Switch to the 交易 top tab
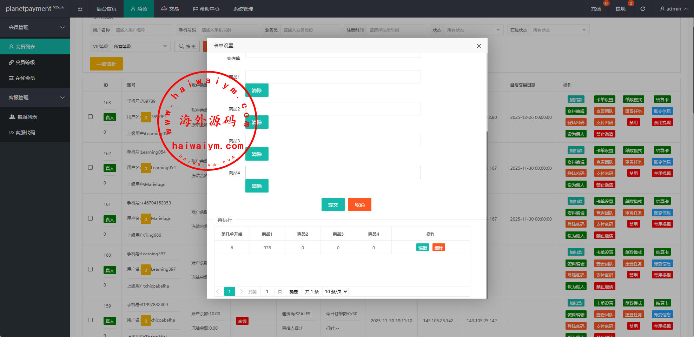The width and height of the screenshot is (694, 337). click(170, 9)
